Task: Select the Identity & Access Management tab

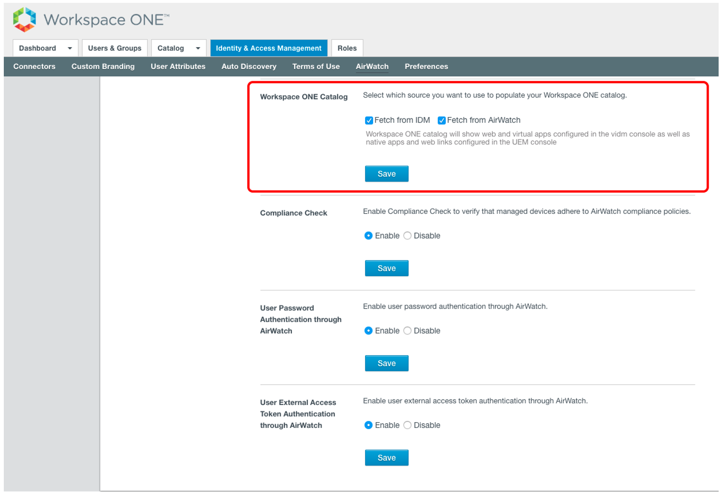Action: [x=268, y=48]
